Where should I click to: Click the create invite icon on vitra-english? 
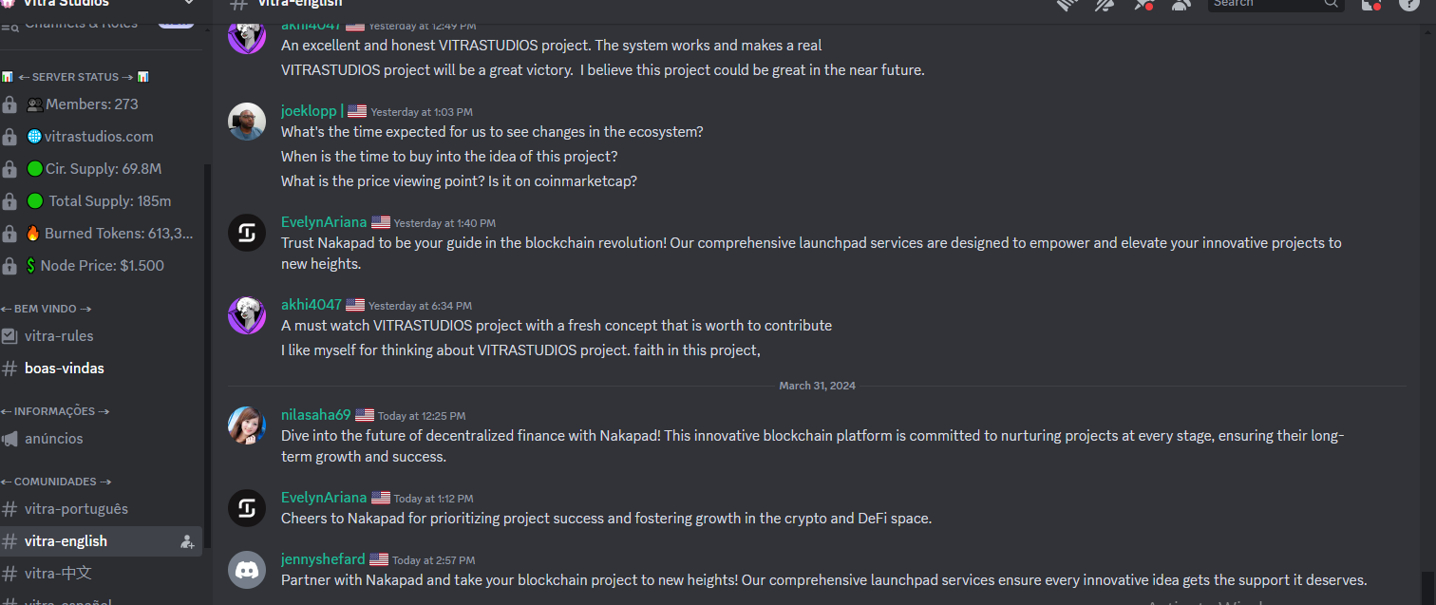tap(187, 541)
